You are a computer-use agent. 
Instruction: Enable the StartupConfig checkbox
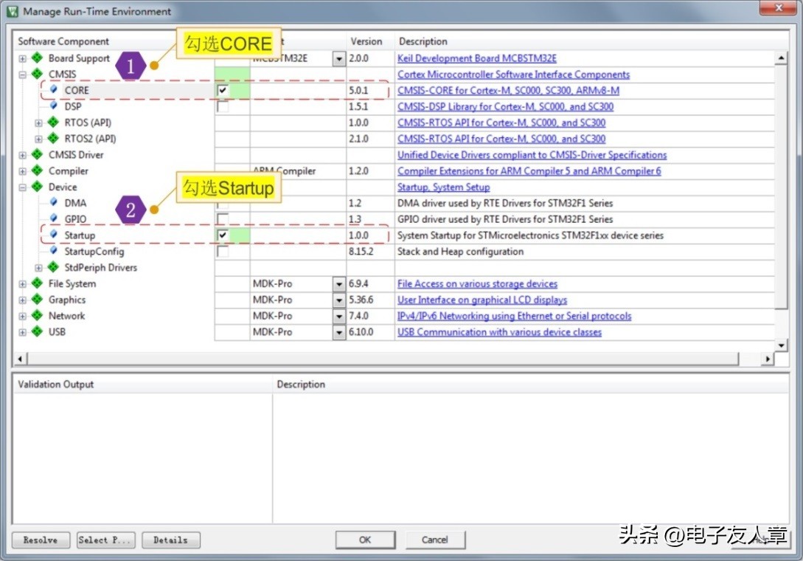(223, 252)
